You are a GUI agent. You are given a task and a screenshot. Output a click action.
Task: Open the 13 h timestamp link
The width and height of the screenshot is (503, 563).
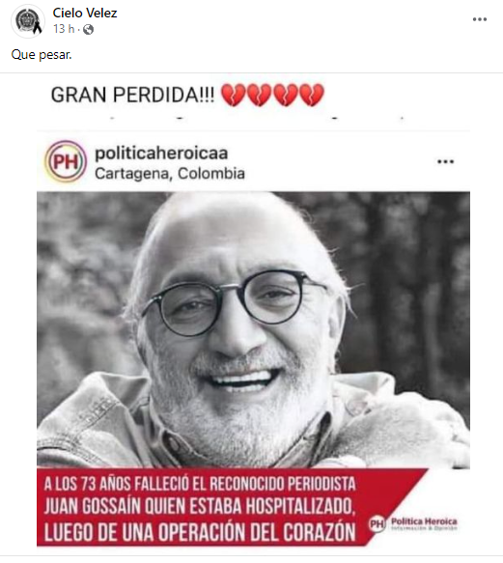[x=64, y=29]
